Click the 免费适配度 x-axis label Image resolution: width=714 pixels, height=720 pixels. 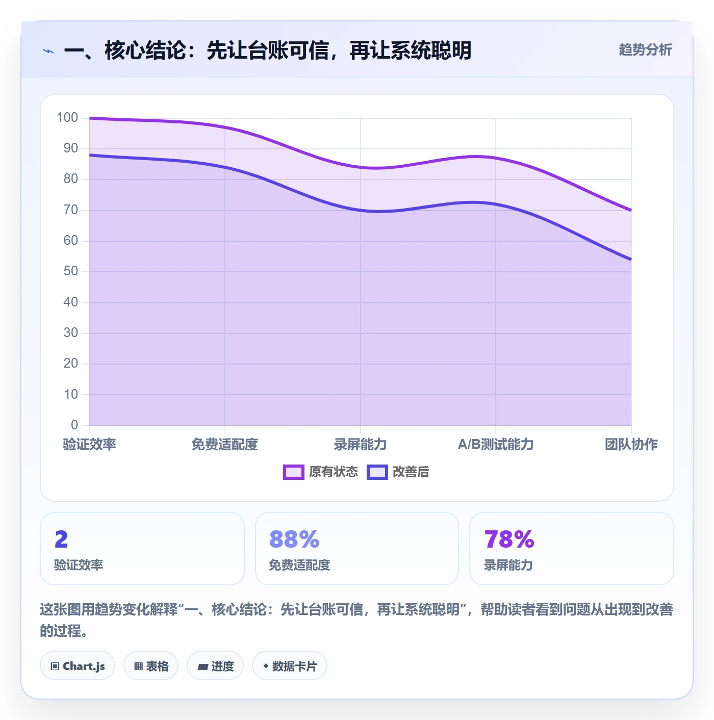pos(225,445)
